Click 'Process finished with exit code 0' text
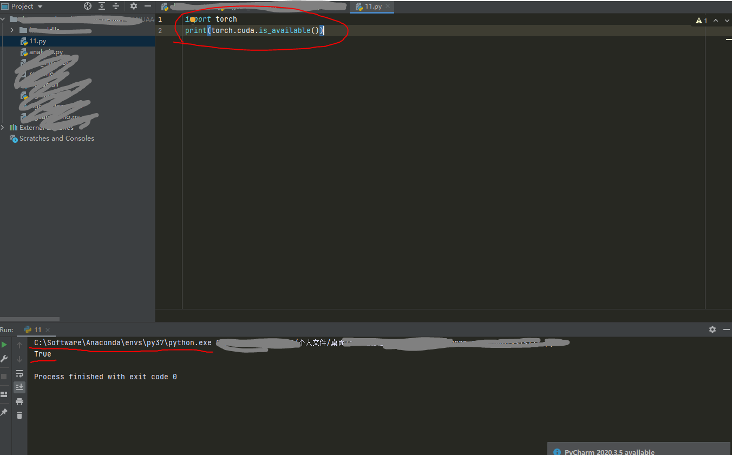 click(106, 377)
